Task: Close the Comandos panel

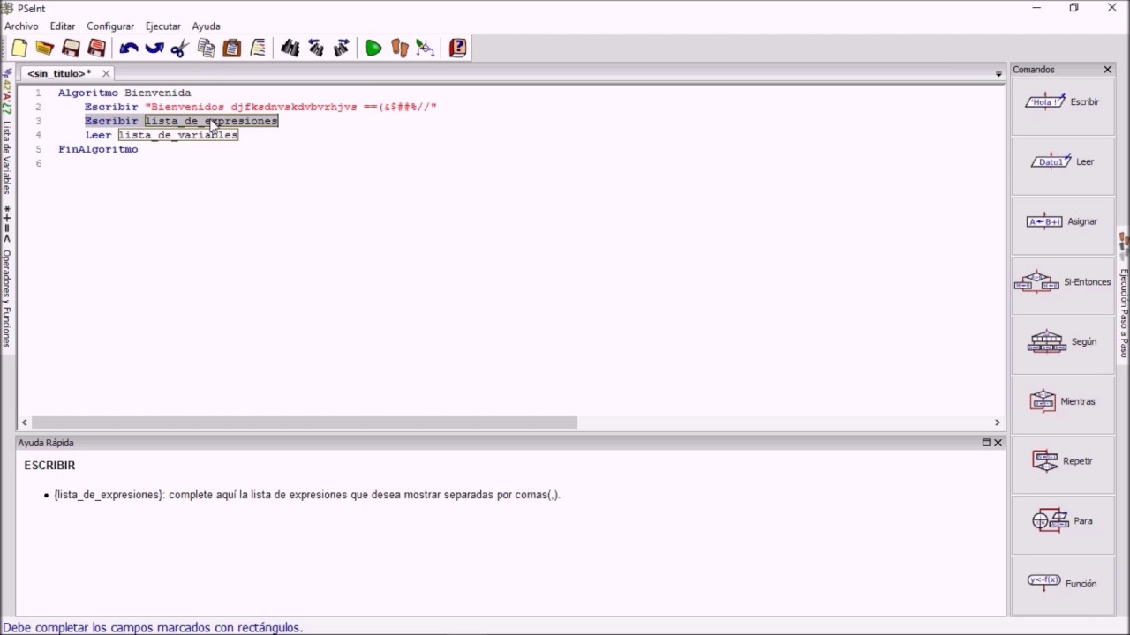Action: click(1107, 70)
